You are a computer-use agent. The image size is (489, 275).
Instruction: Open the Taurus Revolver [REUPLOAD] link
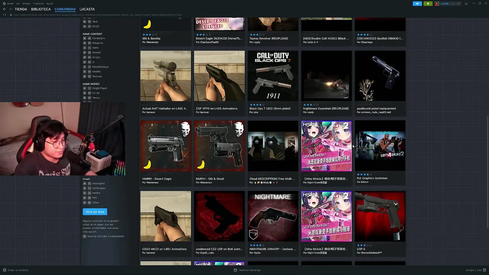pyautogui.click(x=269, y=38)
